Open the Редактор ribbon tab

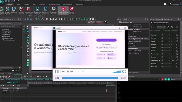[x=42, y=4]
